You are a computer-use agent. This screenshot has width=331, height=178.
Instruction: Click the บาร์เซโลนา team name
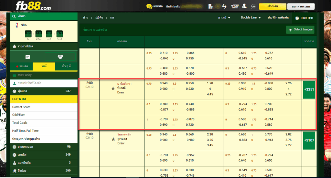(x=124, y=84)
